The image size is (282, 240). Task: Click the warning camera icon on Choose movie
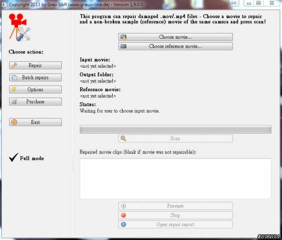(123, 37)
